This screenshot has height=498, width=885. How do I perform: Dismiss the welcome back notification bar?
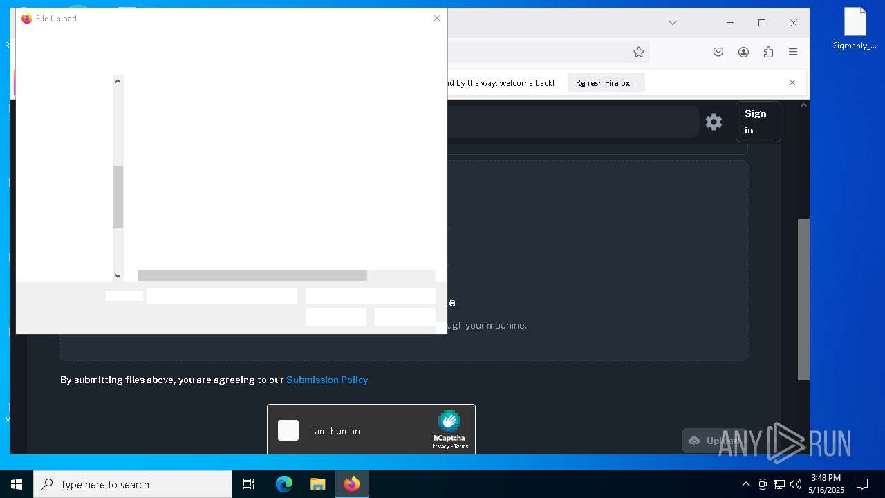coord(792,82)
